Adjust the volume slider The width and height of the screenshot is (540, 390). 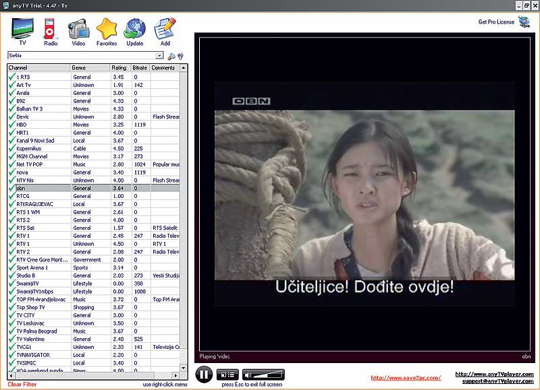(x=263, y=375)
